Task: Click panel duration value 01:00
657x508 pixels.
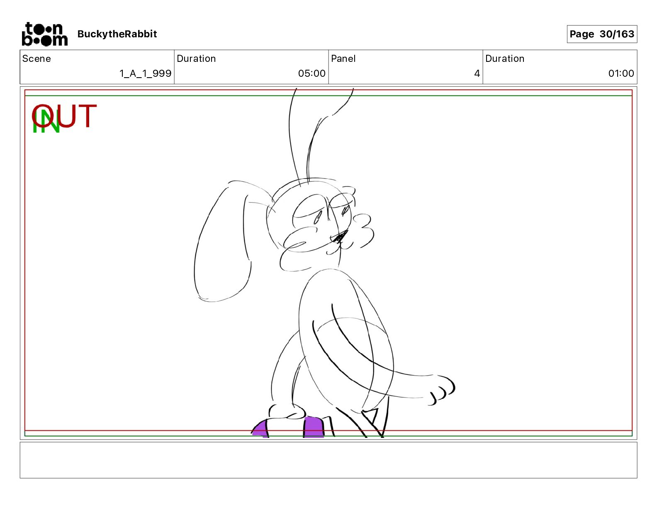Action: point(621,73)
